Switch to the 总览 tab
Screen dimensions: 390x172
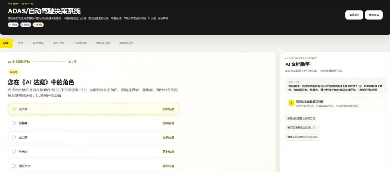point(21,43)
